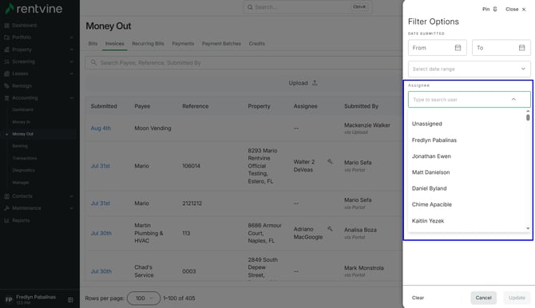
Task: Switch to the Bills tab
Action: (93, 44)
